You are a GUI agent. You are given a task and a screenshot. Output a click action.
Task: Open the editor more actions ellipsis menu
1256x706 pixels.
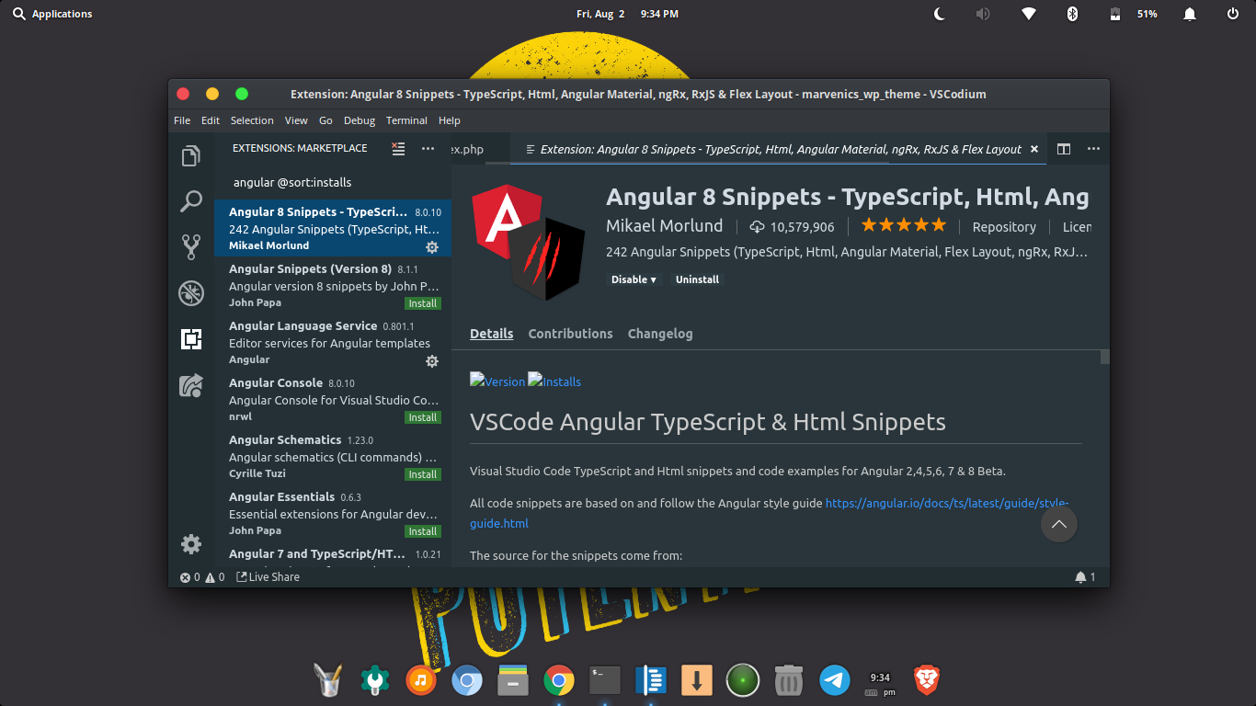coord(1093,148)
